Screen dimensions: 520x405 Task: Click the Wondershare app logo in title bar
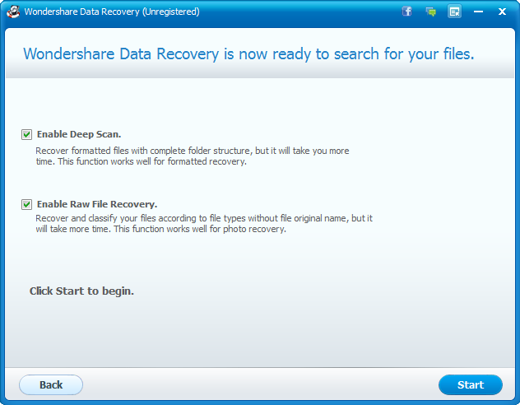[x=12, y=12]
